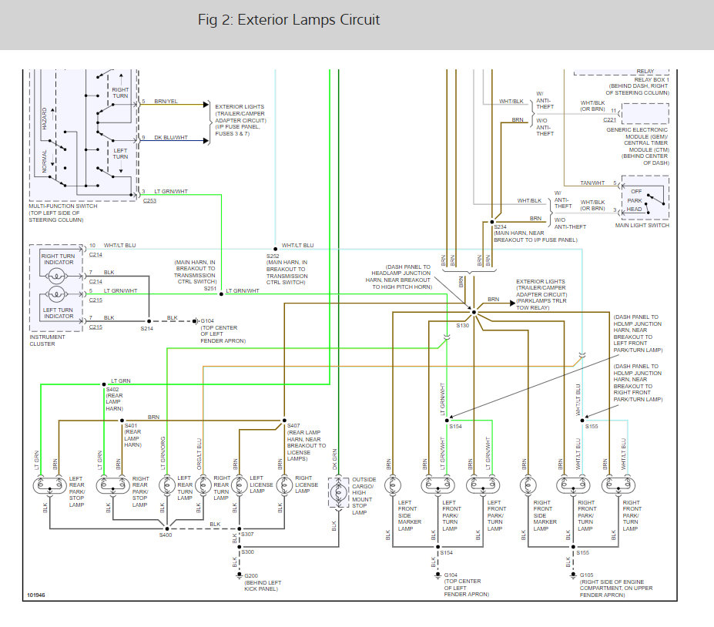This screenshot has width=714, height=627.
Task: Click the DK GRN wire label above cargo lamp
Action: pos(334,459)
